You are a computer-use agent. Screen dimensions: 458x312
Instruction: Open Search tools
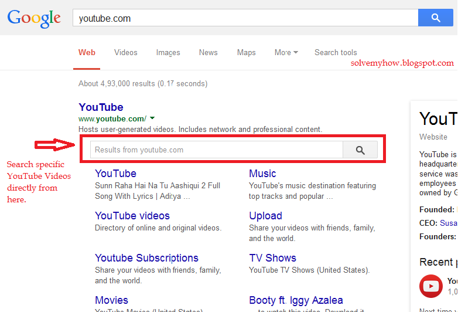click(x=336, y=52)
